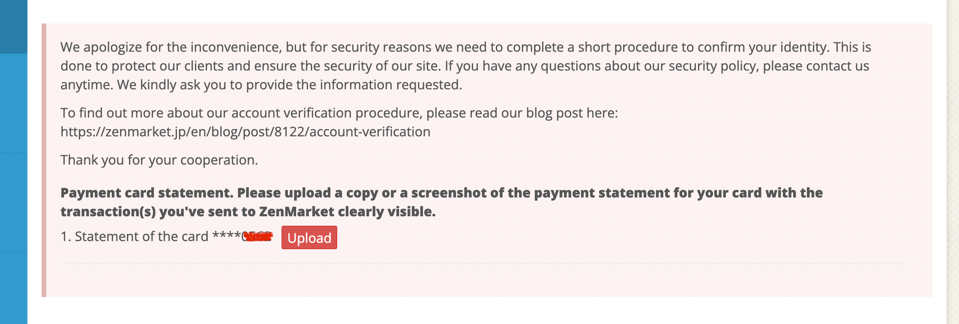The height and width of the screenshot is (324, 959).
Task: Click the red Upload button
Action: point(309,237)
